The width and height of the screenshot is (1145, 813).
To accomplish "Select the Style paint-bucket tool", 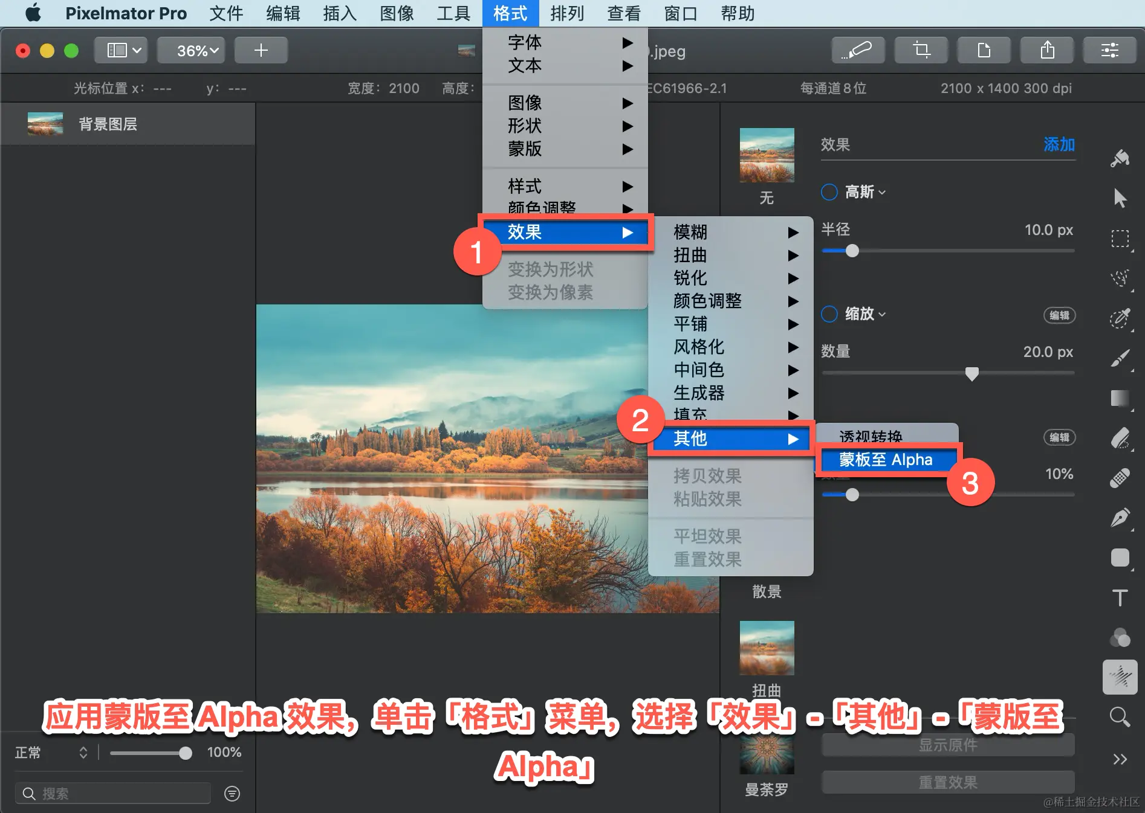I will [x=1120, y=159].
